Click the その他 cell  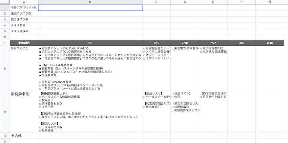click(24, 136)
